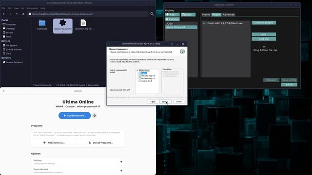Open Thunar Help menu

[43, 8]
